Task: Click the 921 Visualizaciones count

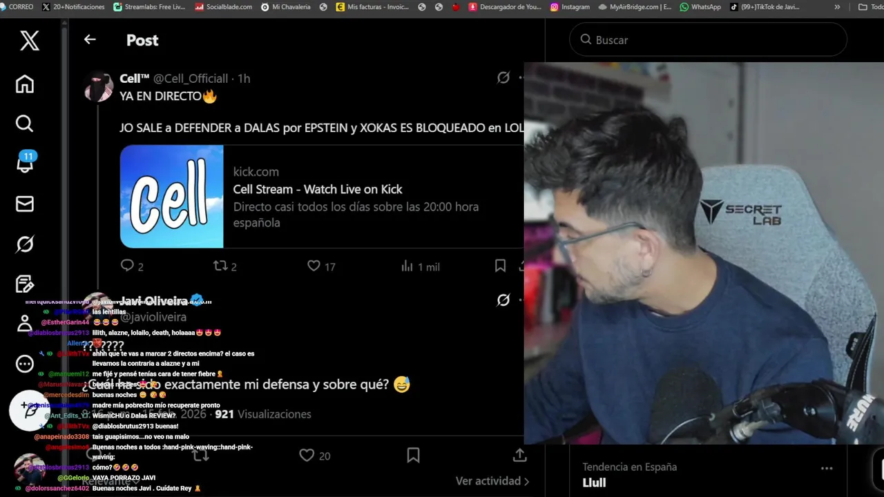Action: tap(263, 414)
